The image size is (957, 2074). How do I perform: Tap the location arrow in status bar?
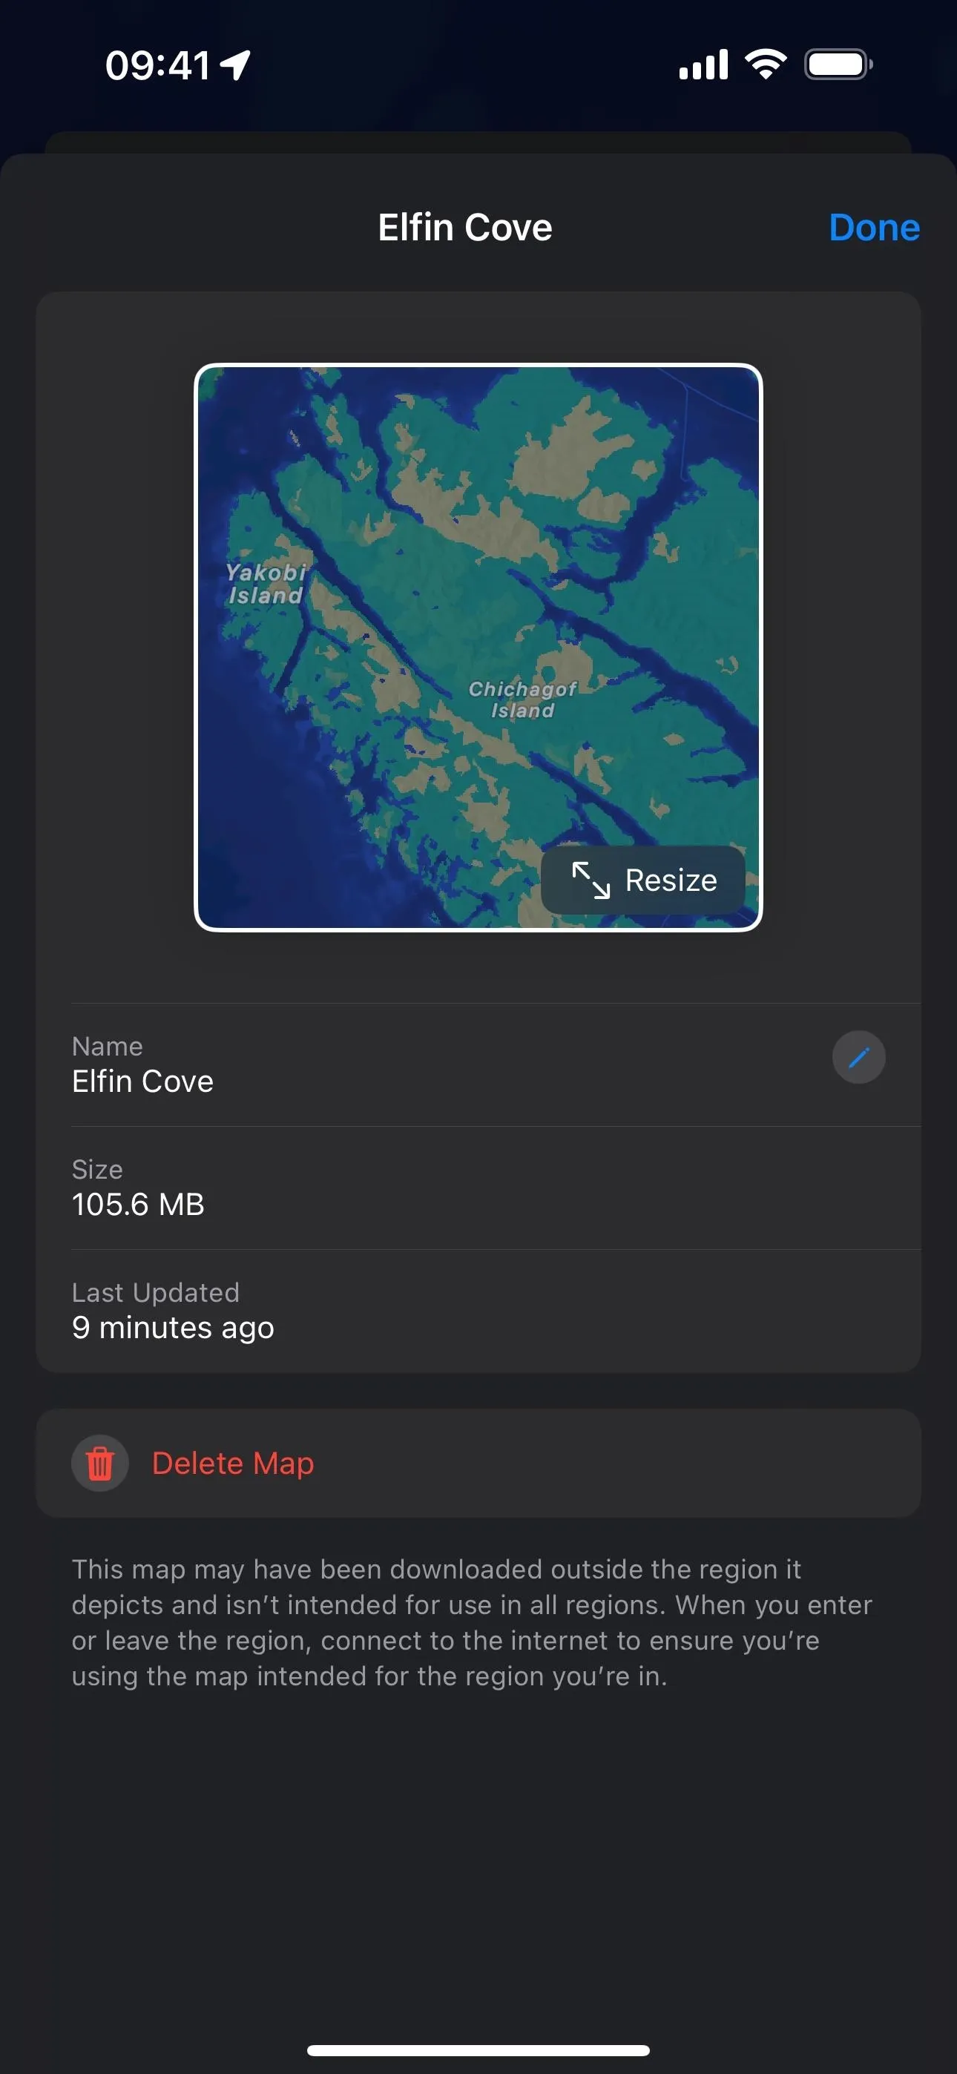coord(235,65)
